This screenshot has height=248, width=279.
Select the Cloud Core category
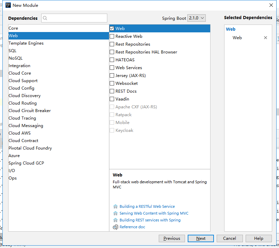tap(59, 73)
